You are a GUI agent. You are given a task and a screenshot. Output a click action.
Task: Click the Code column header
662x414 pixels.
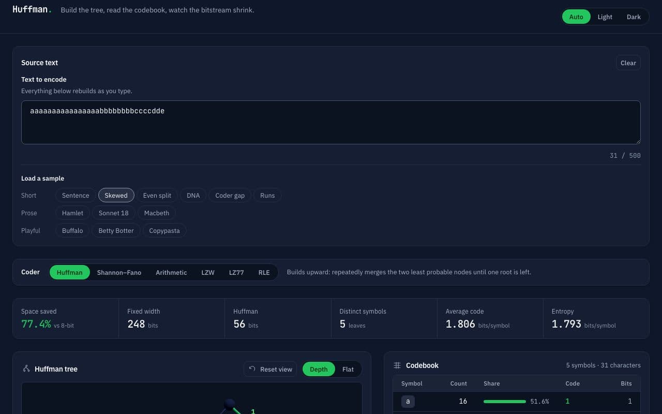pyautogui.click(x=573, y=383)
